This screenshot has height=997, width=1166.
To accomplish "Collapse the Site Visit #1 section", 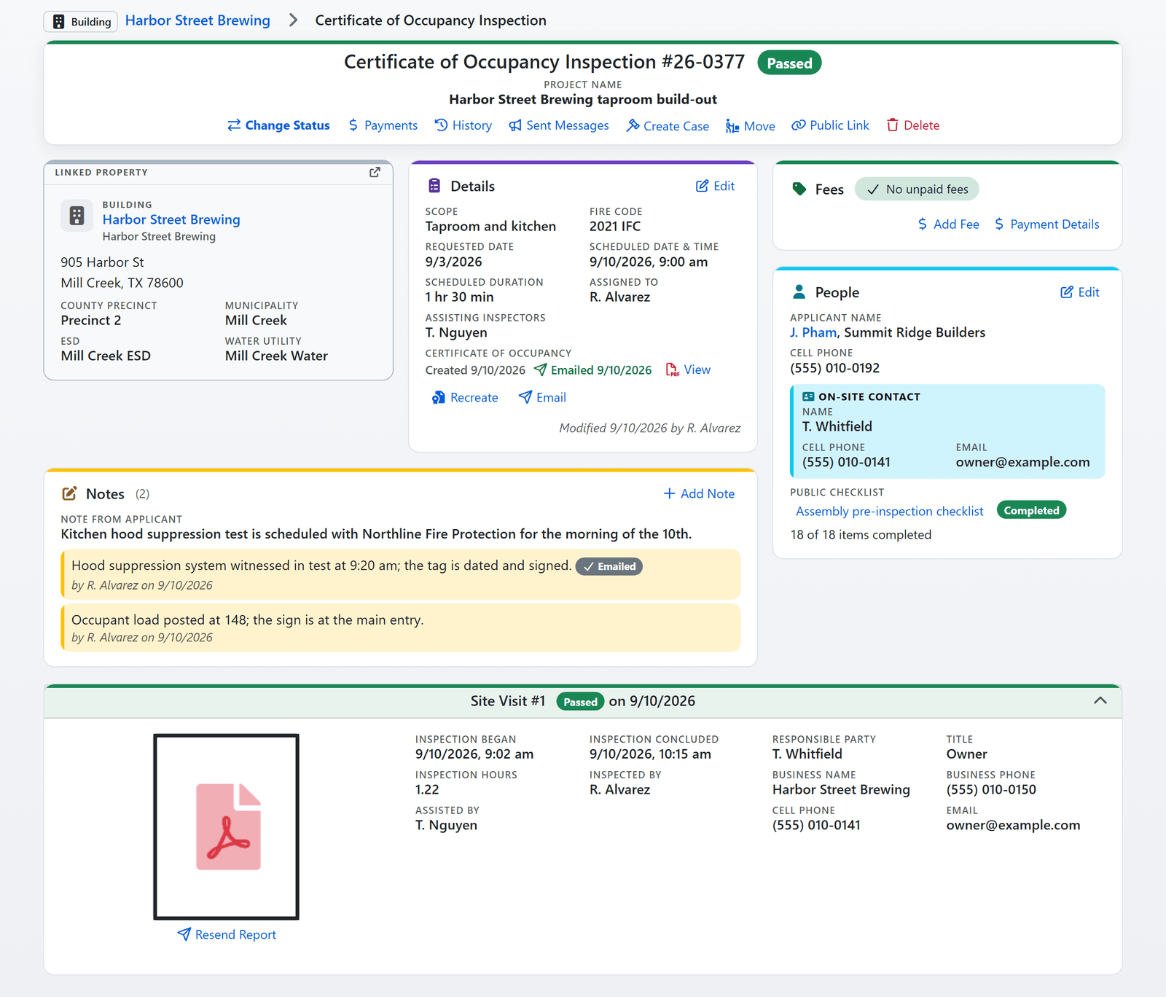I will point(1100,700).
